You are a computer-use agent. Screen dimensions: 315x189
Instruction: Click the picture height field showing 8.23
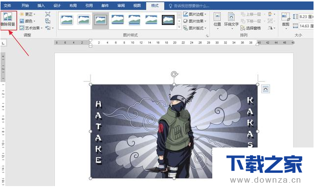306,17
